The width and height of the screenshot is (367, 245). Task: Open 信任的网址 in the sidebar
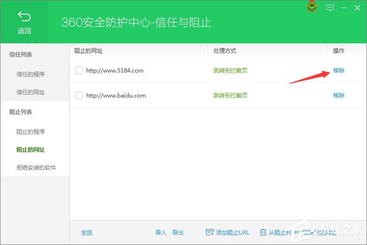click(31, 92)
